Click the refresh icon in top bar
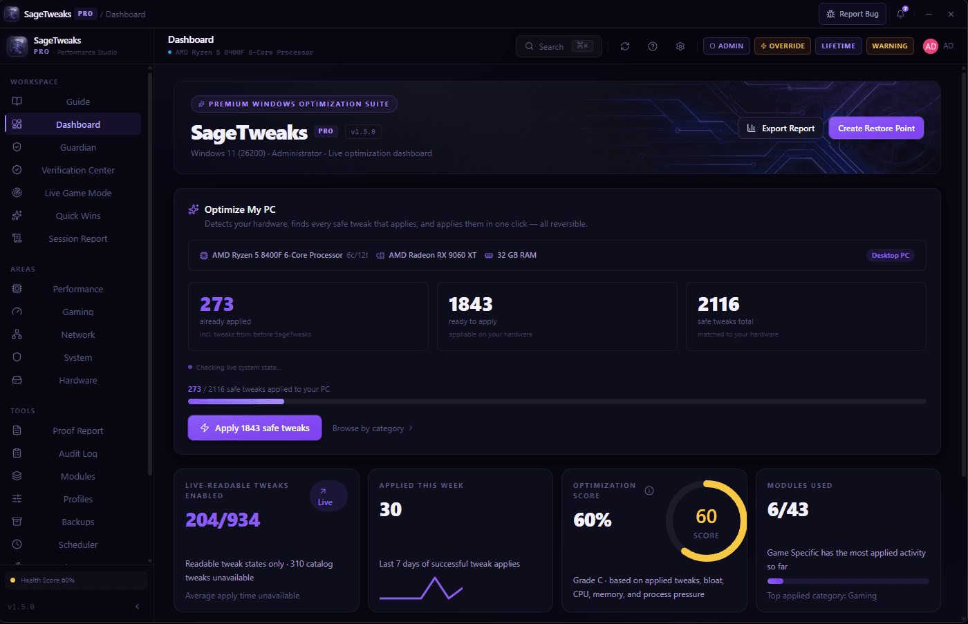968x624 pixels. pos(625,46)
